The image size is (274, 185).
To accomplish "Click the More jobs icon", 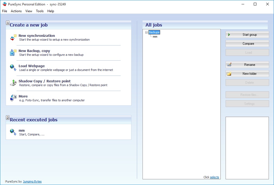I will pos(13,98).
